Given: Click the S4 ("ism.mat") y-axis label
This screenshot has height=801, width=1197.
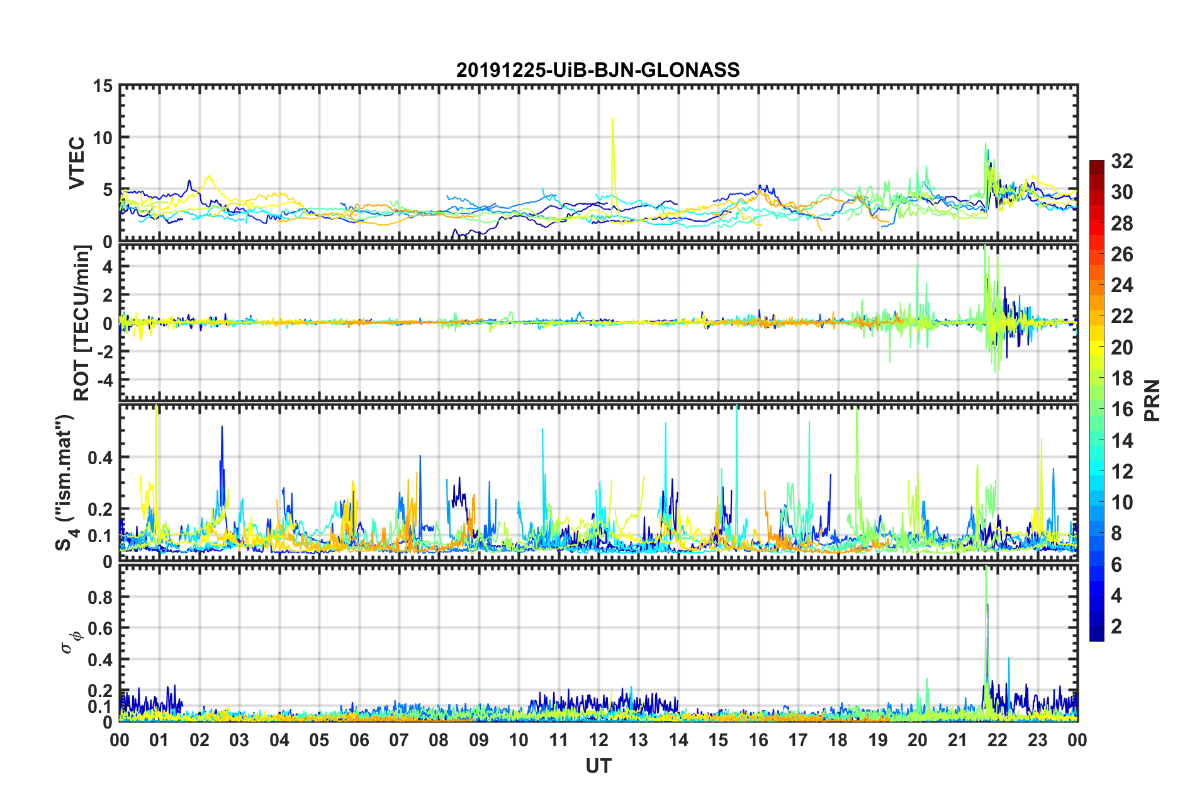Looking at the screenshot, I should tap(65, 483).
